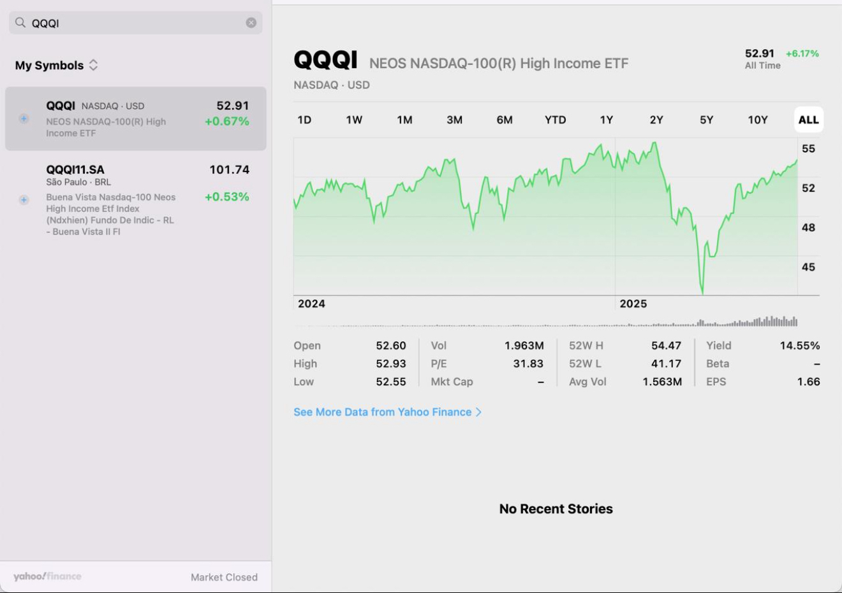The width and height of the screenshot is (842, 593).
Task: Click the NEOS NASDAQ-100(R) High Income ETF title
Action: pyautogui.click(x=499, y=63)
